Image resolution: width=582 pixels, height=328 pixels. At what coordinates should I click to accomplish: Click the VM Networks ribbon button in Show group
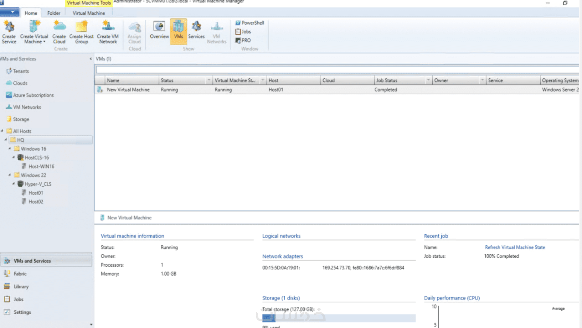click(x=217, y=32)
